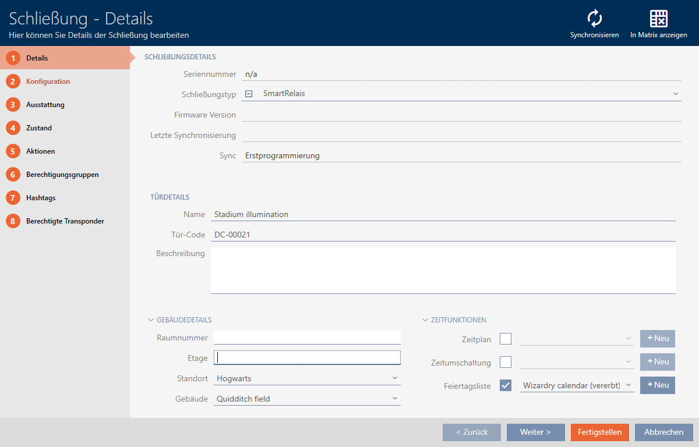Uncheck the Feiertagsliste checkbox
Viewport: 699px width, 447px height.
click(x=506, y=385)
